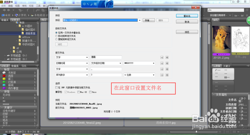Click the thumbnail view icon in status bar
The height and width of the screenshot is (135, 250).
(234, 132)
